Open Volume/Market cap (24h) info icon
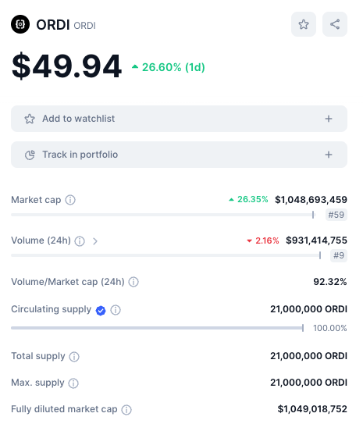This screenshot has height=431, width=363. click(133, 282)
